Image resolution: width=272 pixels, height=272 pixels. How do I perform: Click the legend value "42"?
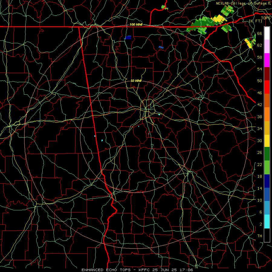click(260, 105)
